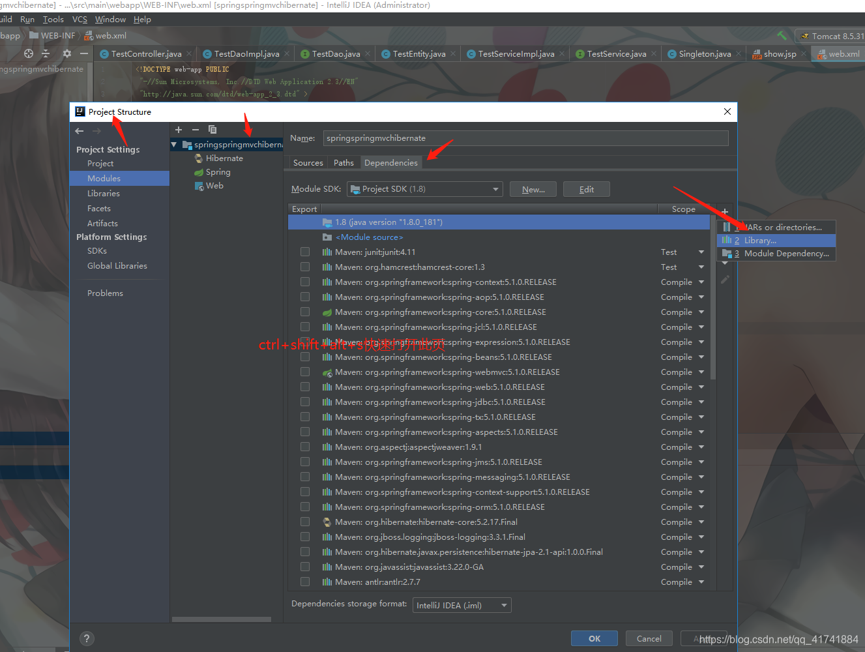Click the OK button
The height and width of the screenshot is (652, 865).
pyautogui.click(x=594, y=639)
